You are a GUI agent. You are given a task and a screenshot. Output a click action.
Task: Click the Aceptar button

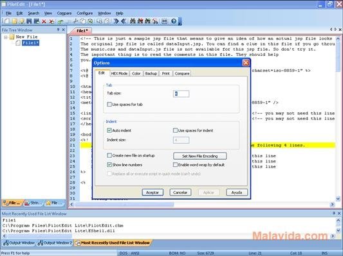pyautogui.click(x=153, y=192)
